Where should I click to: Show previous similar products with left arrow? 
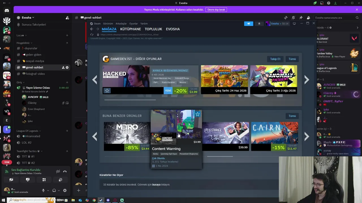click(95, 136)
